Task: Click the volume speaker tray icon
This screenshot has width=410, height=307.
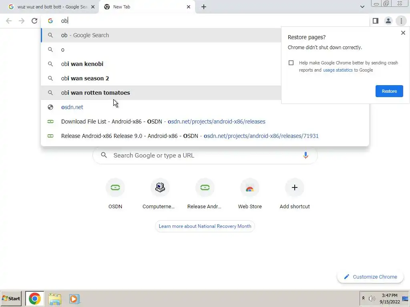Action: tap(372, 299)
